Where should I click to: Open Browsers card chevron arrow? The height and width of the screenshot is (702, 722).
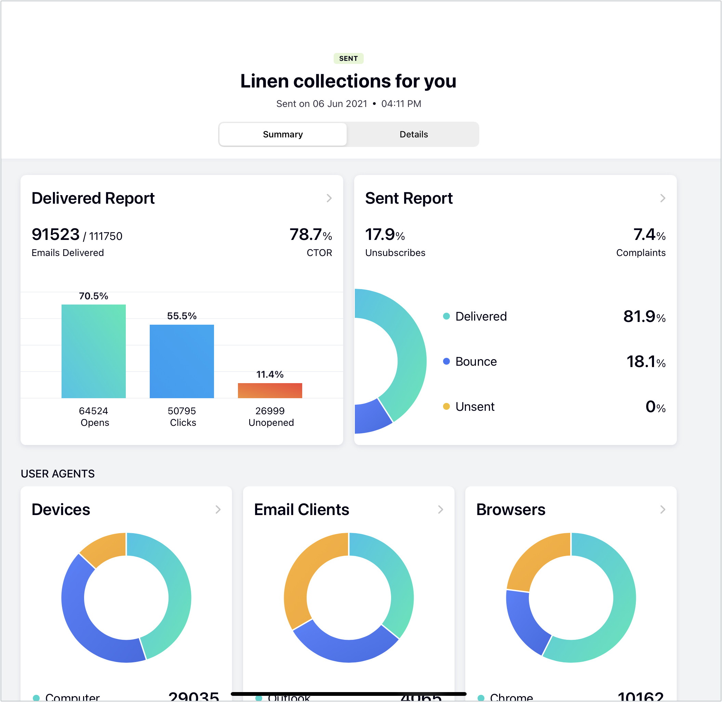point(662,510)
